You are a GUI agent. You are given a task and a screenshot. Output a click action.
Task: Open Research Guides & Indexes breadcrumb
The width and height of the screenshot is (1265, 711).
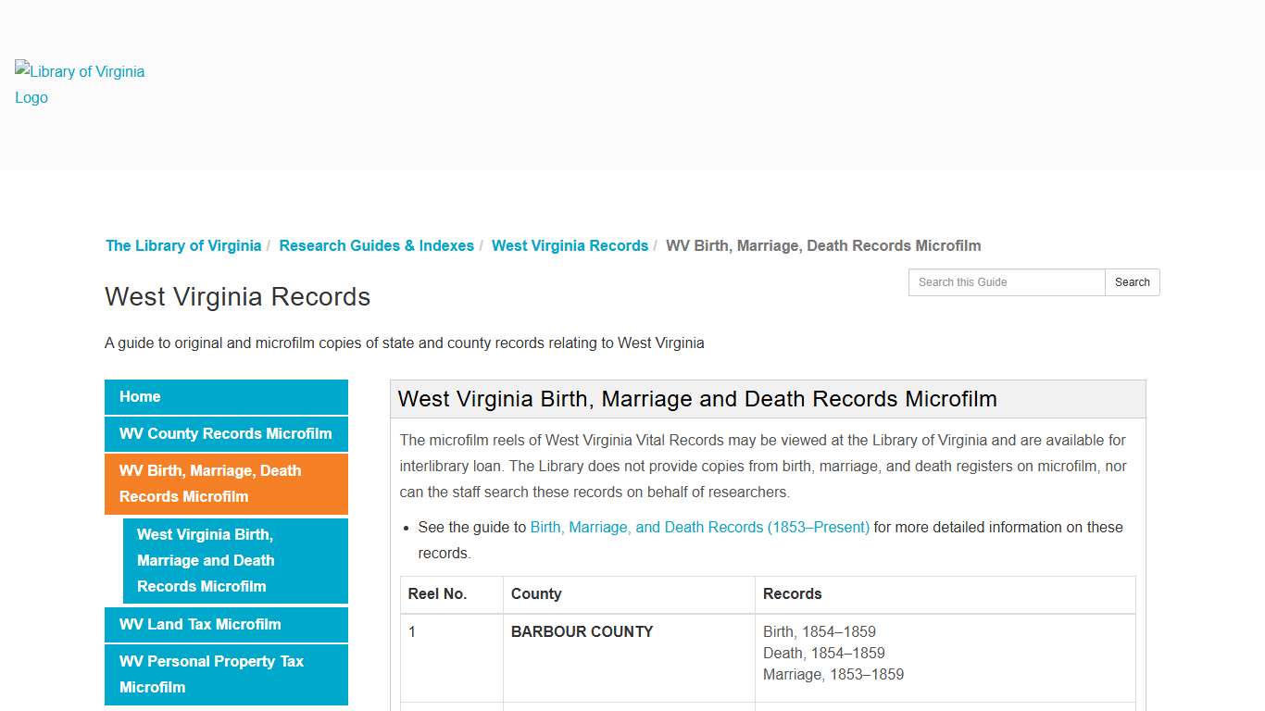click(376, 245)
